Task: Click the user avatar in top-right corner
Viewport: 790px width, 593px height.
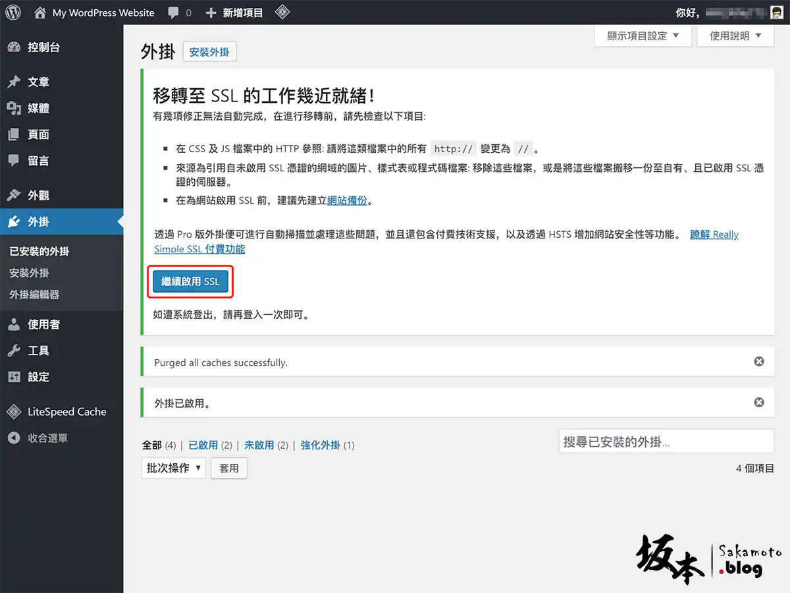Action: [776, 13]
